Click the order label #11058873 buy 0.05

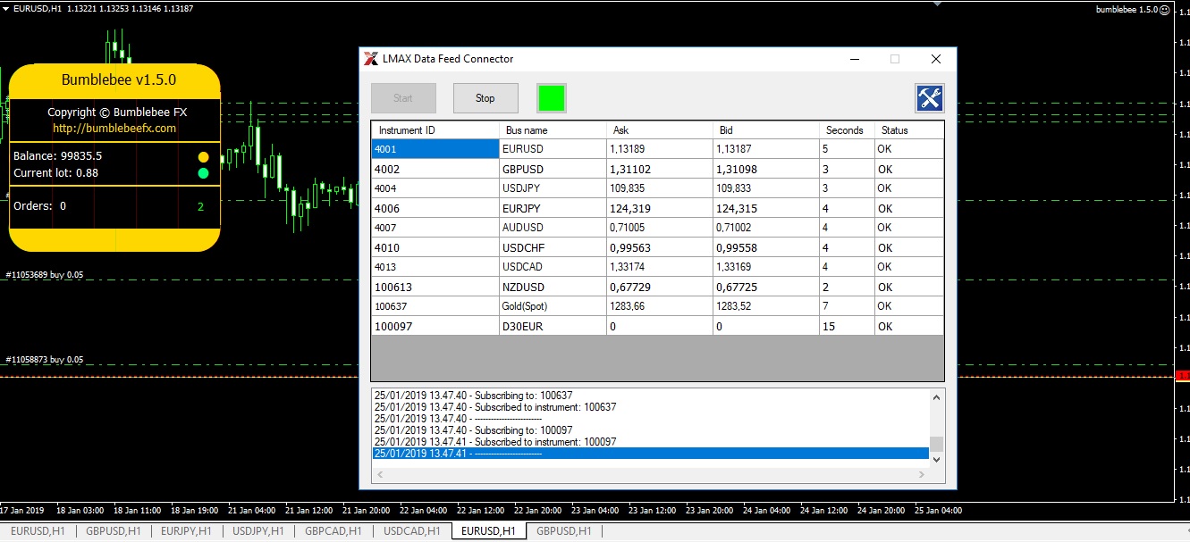tap(44, 360)
